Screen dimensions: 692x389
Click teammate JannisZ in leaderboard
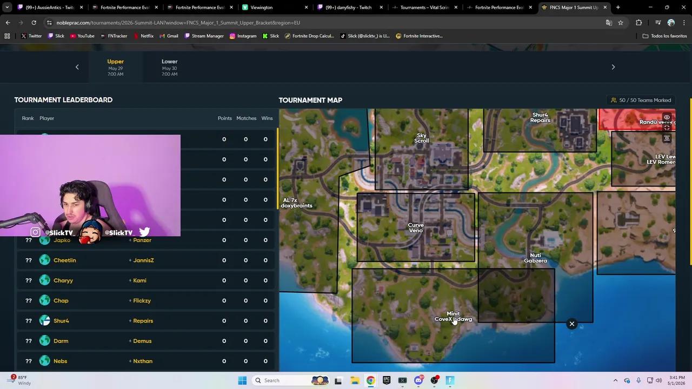tap(143, 260)
